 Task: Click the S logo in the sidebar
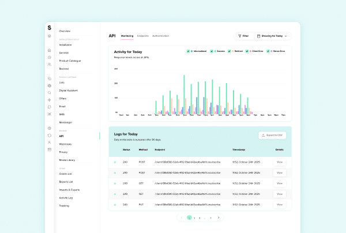coord(50,28)
